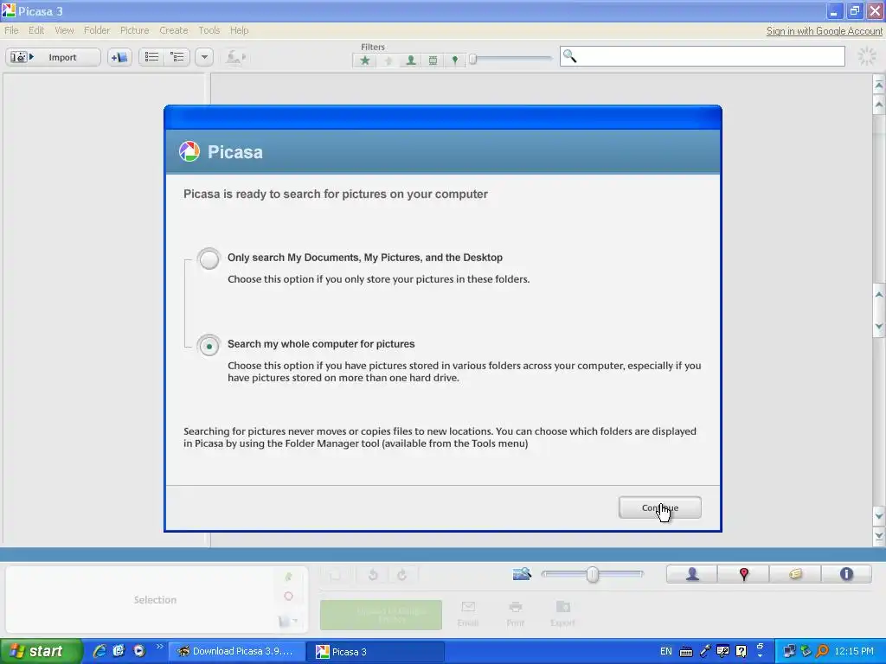
Task: Click the Windows start button
Action: tap(41, 651)
